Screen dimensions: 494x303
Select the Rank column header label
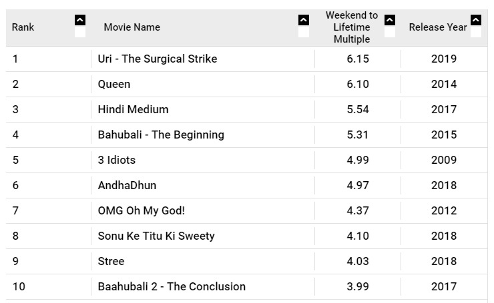[x=23, y=27]
